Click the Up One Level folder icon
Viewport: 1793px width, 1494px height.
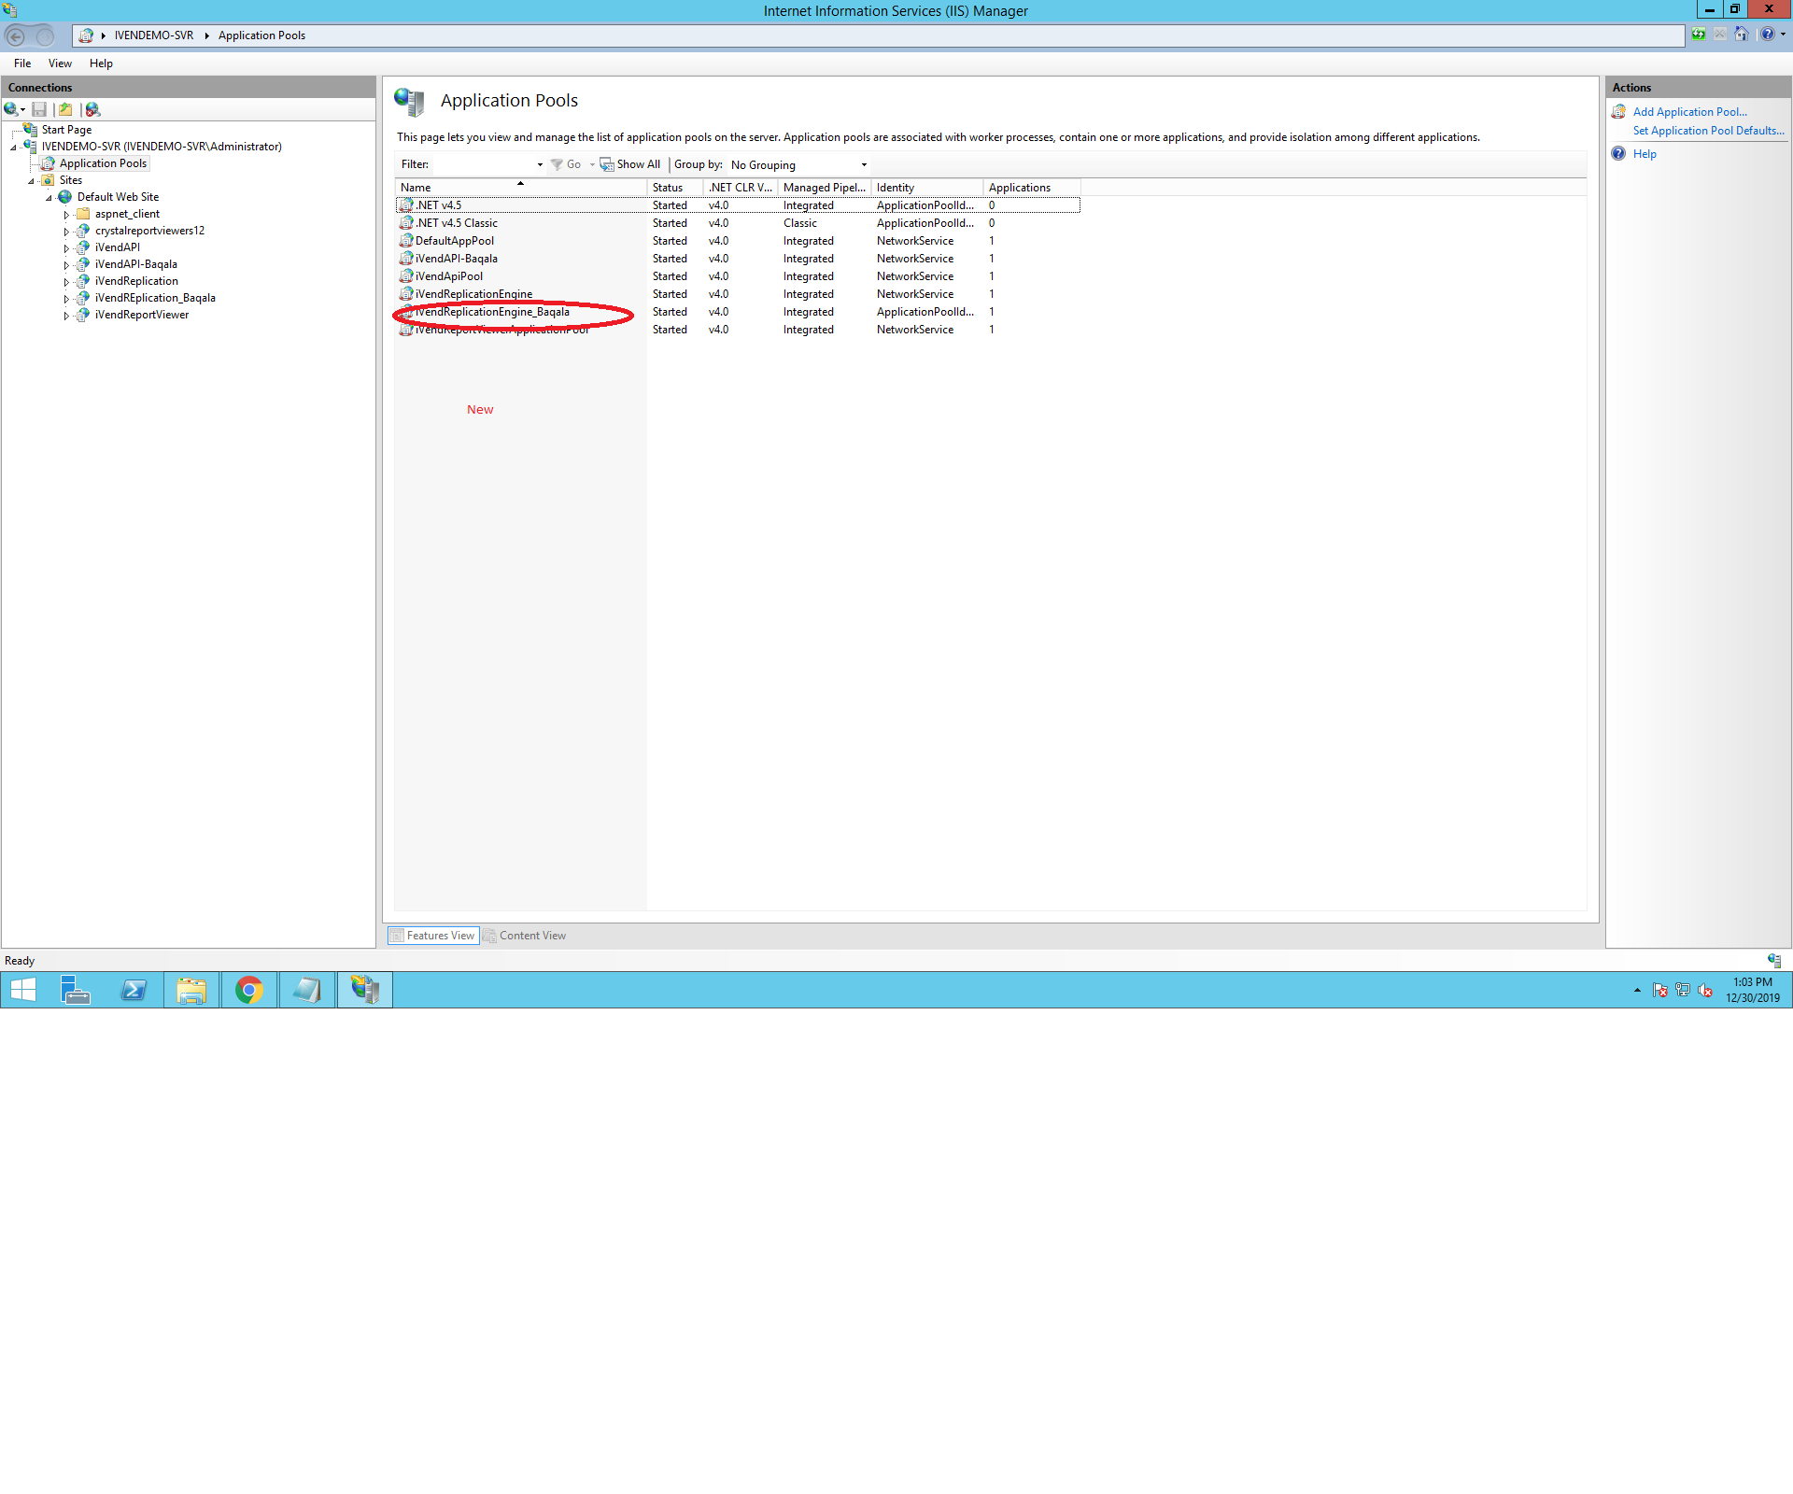[x=65, y=109]
